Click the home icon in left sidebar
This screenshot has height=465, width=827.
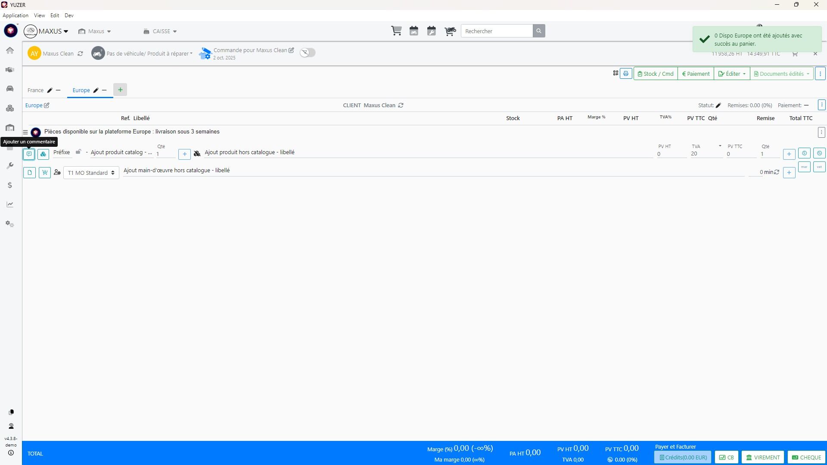click(x=10, y=50)
